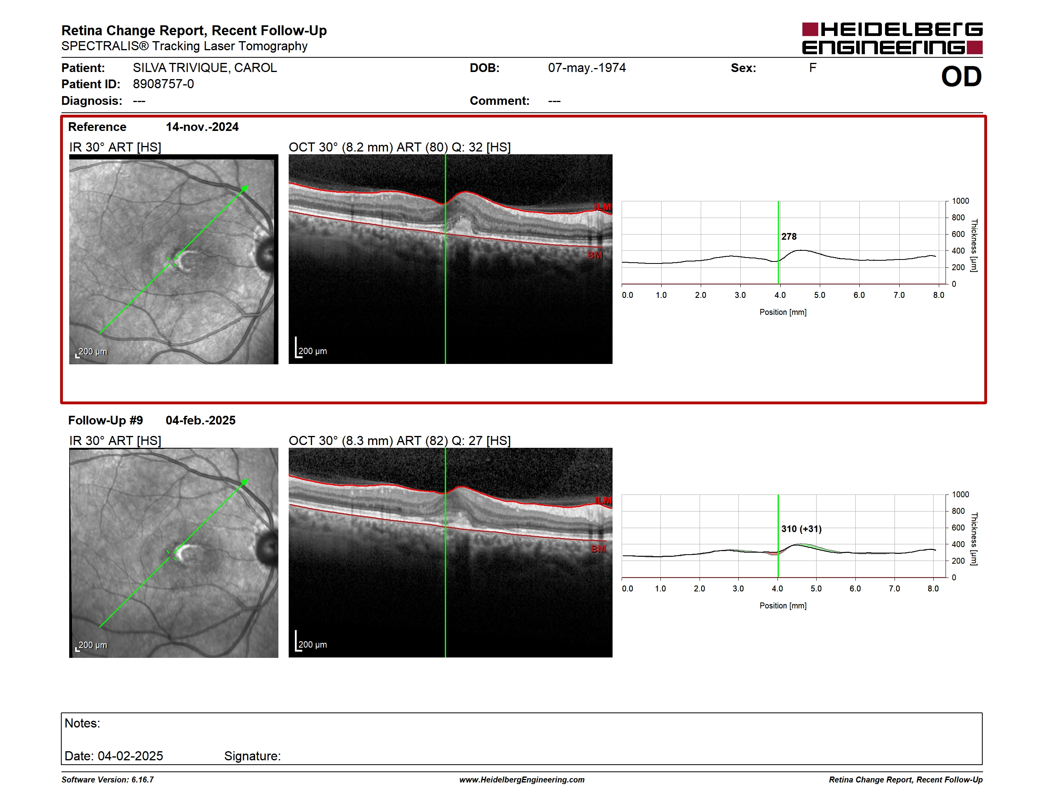This screenshot has height=807, width=1044.
Task: Click the Signature field
Action: pos(252,756)
